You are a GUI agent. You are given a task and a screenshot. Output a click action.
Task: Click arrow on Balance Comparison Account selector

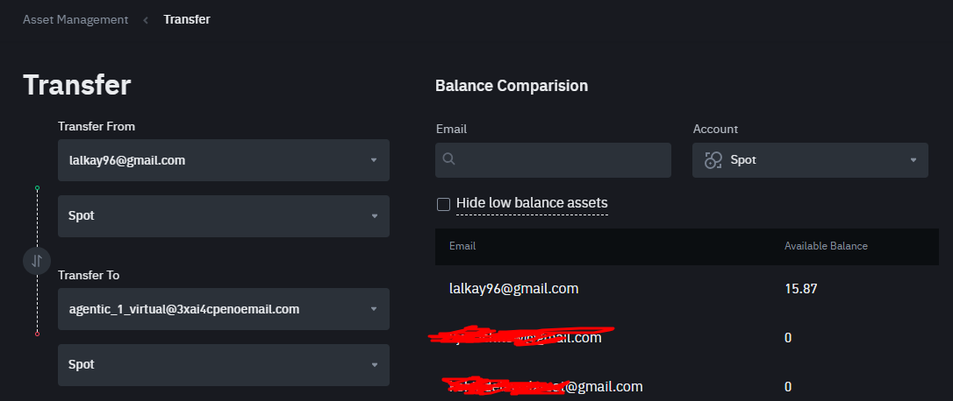[x=913, y=160]
